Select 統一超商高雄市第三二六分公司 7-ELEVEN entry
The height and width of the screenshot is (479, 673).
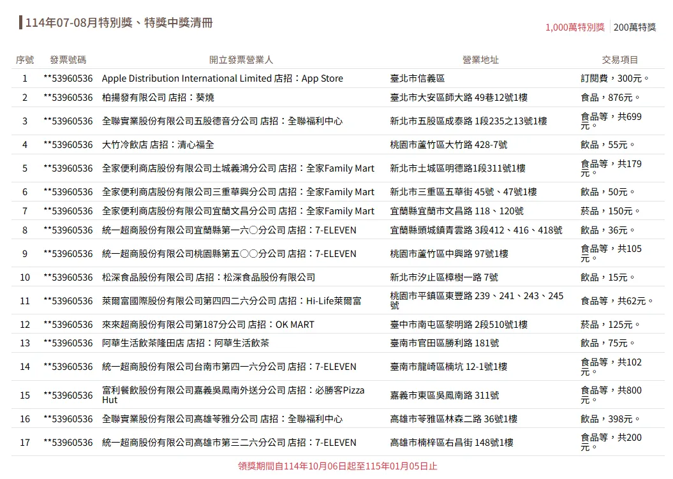(x=229, y=443)
